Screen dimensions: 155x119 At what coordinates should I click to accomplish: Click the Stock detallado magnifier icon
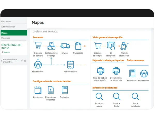(135, 96)
